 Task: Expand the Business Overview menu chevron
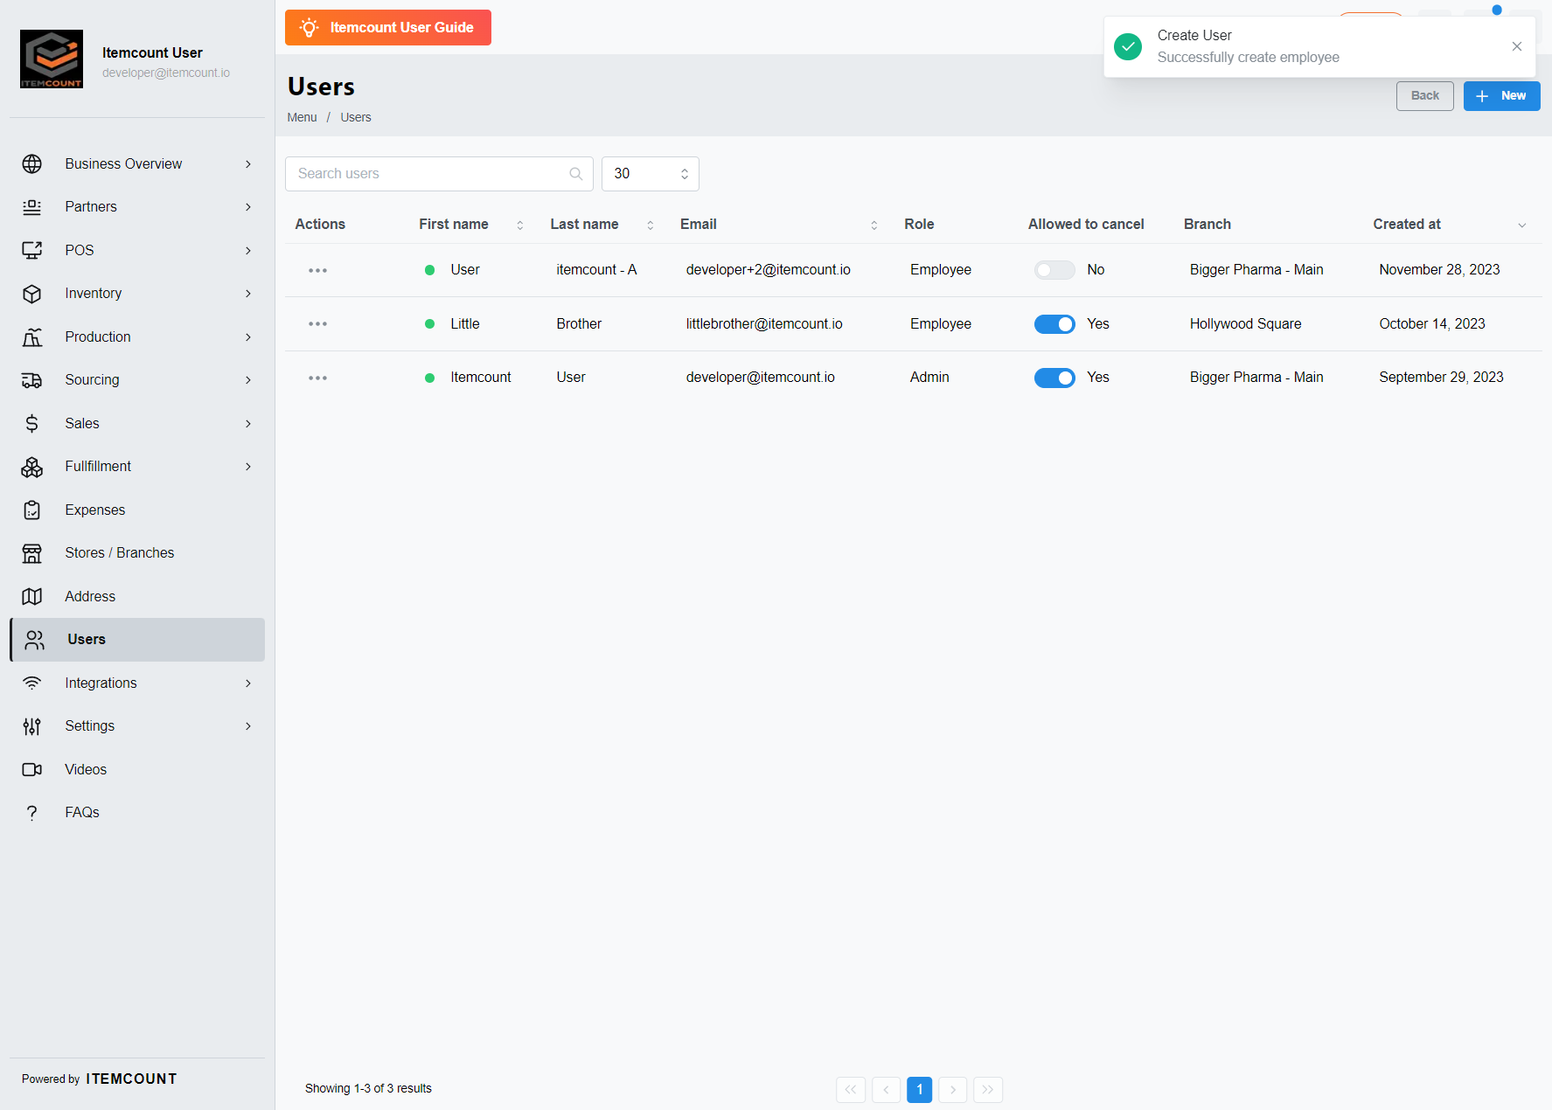click(248, 164)
